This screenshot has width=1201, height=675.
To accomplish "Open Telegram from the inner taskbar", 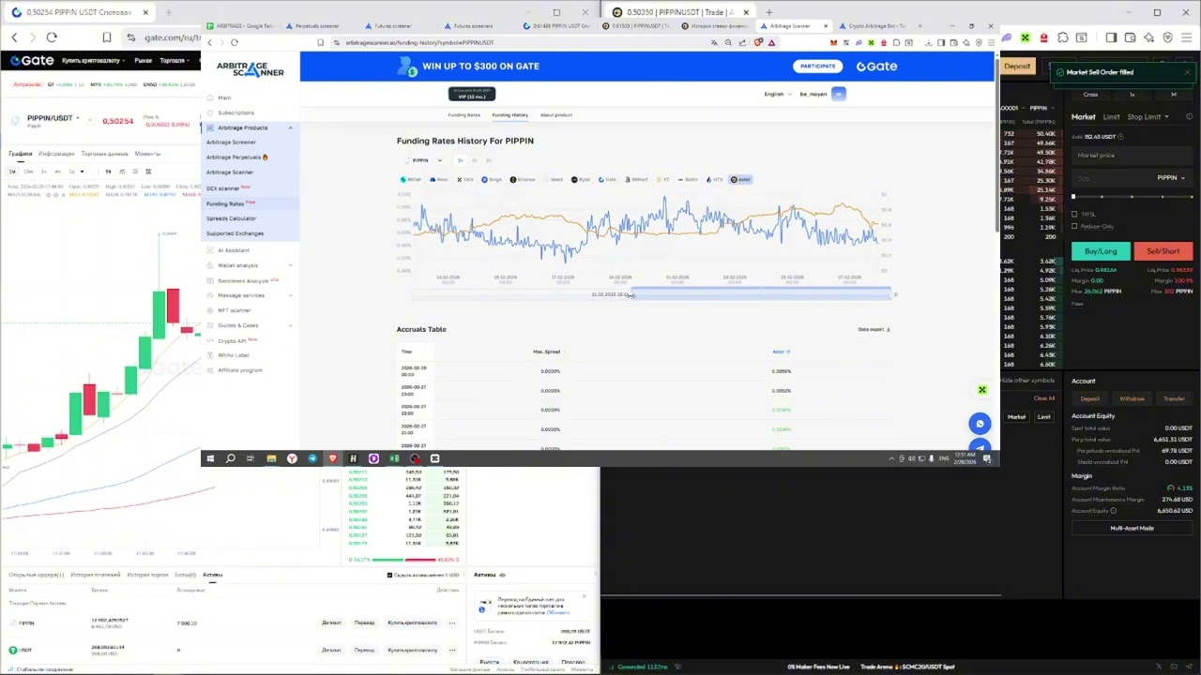I will pyautogui.click(x=312, y=458).
